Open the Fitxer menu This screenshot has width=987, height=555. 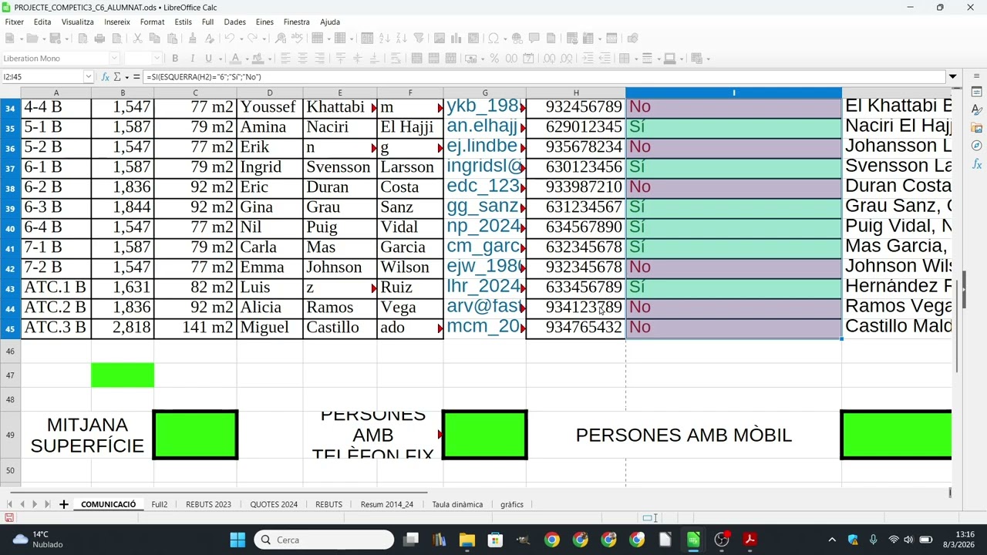[x=14, y=22]
